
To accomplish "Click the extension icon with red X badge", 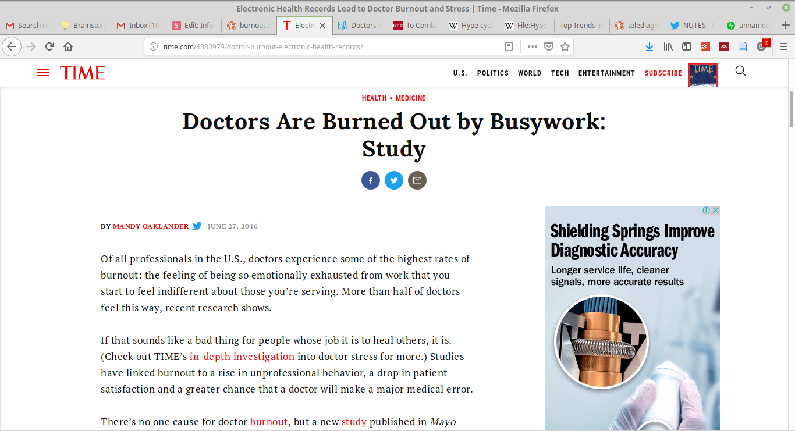I will click(x=762, y=45).
